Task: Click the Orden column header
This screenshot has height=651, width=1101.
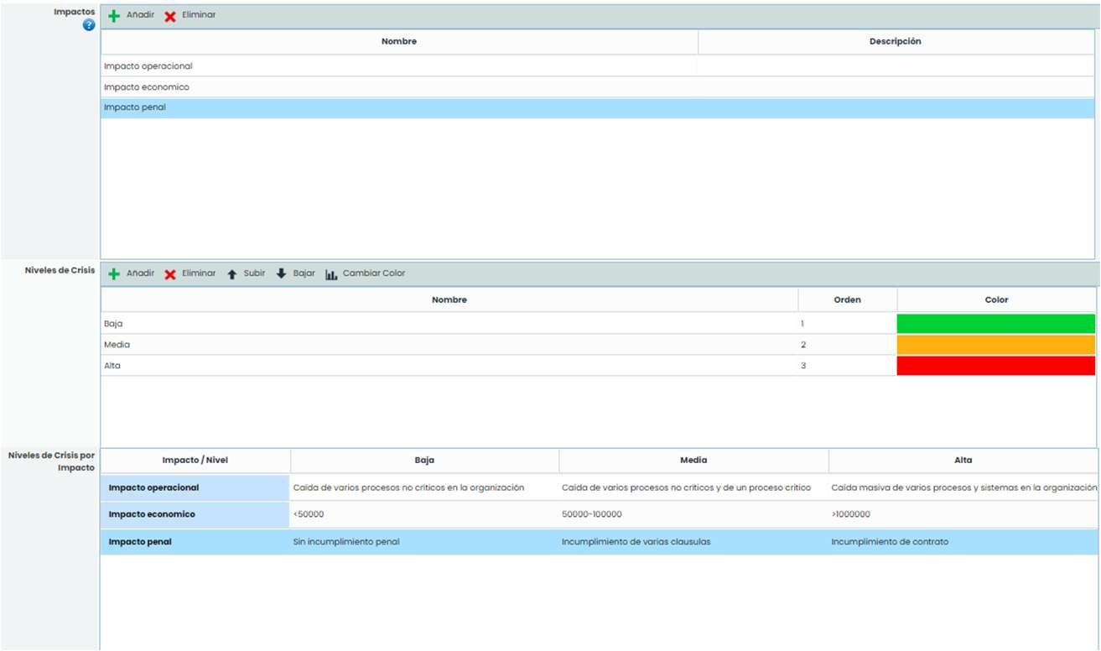Action: tap(847, 300)
